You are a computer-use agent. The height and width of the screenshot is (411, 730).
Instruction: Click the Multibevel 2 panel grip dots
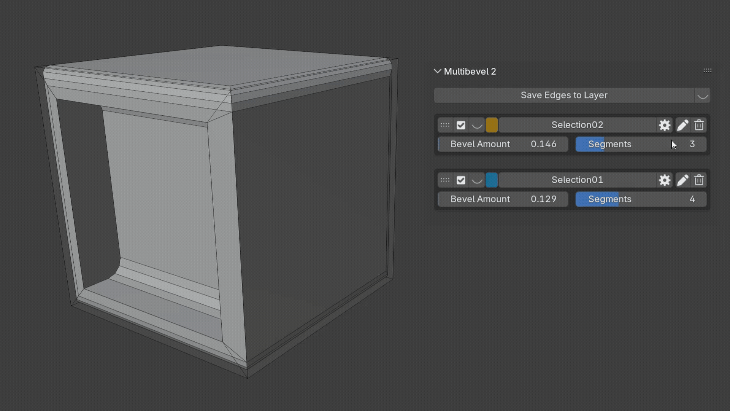pos(707,70)
